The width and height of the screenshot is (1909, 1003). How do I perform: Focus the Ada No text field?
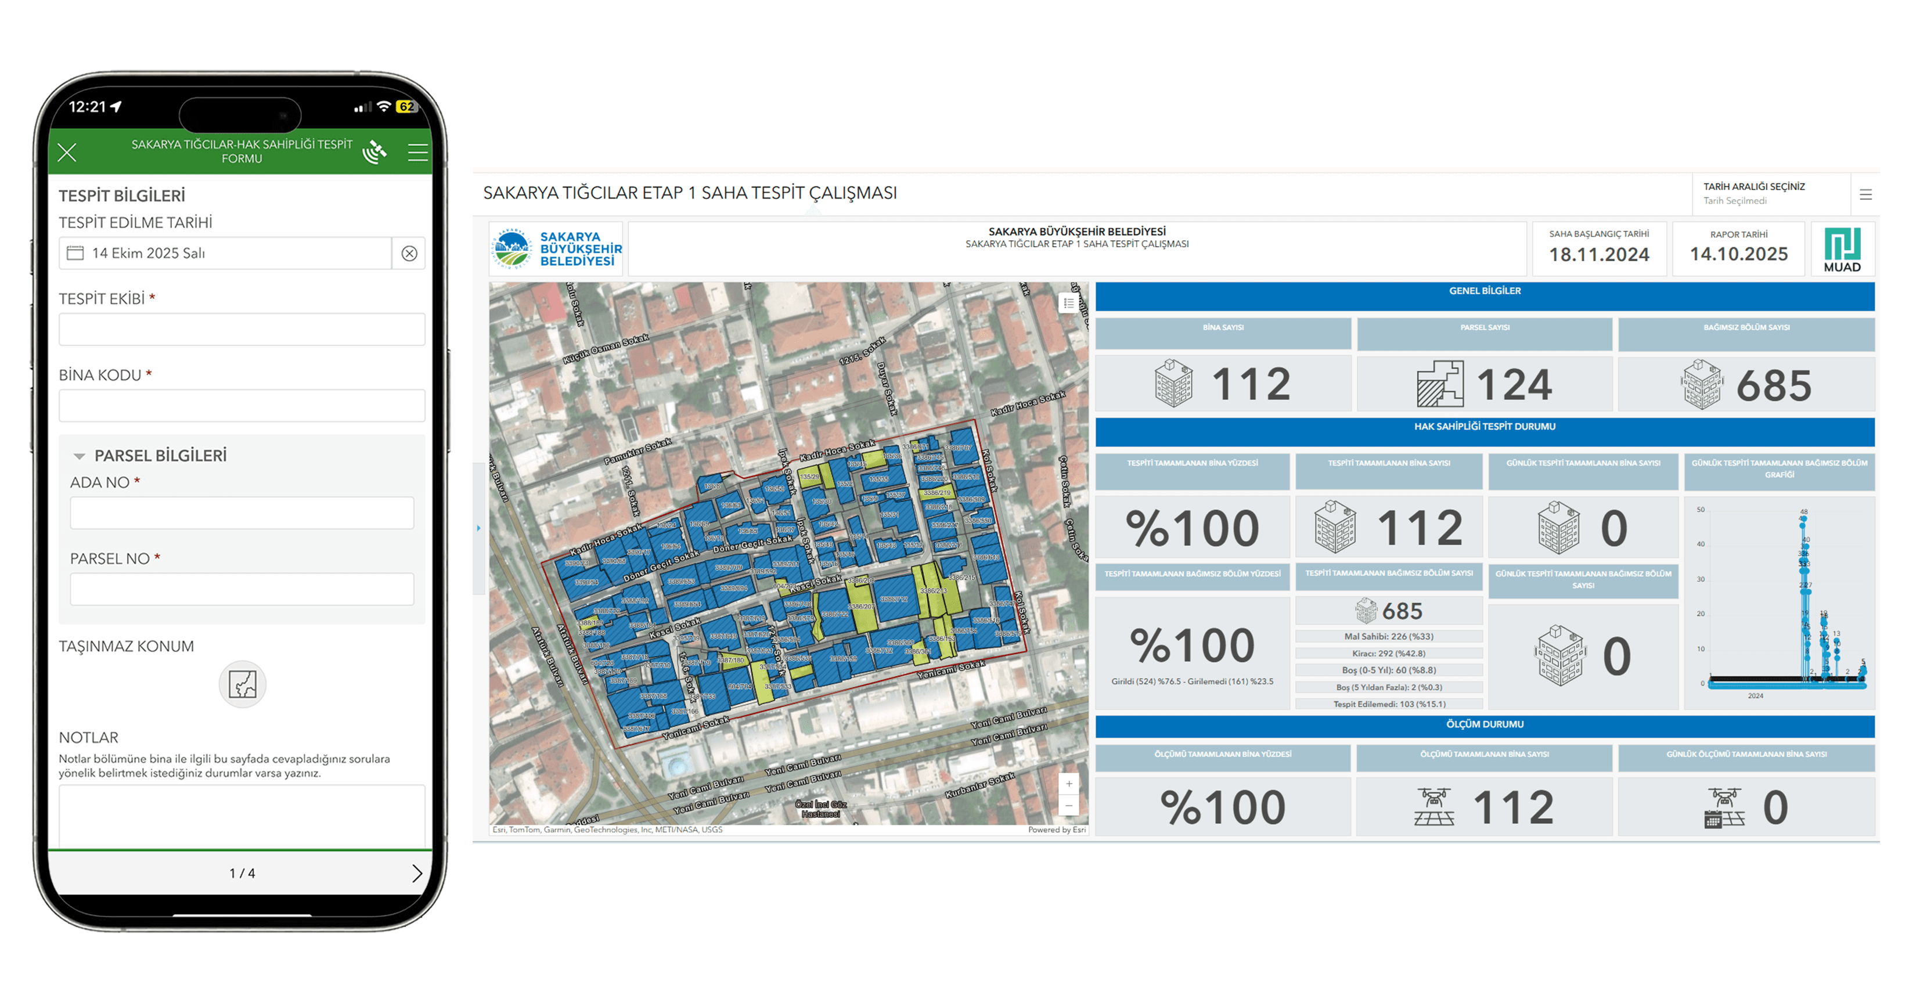[x=242, y=513]
